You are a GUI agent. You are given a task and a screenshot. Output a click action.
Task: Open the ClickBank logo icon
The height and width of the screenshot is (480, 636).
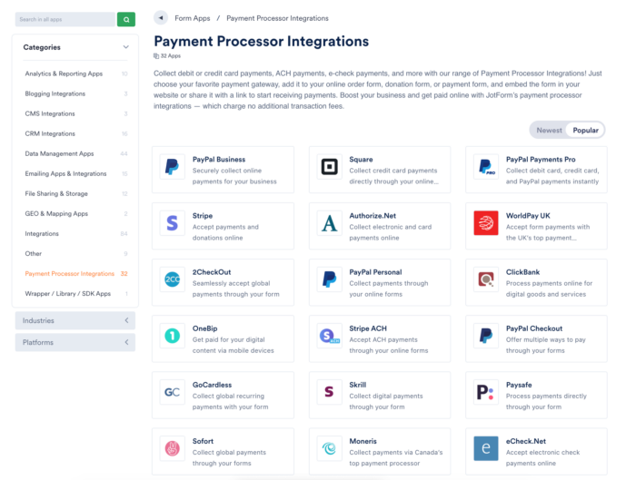[x=486, y=279]
